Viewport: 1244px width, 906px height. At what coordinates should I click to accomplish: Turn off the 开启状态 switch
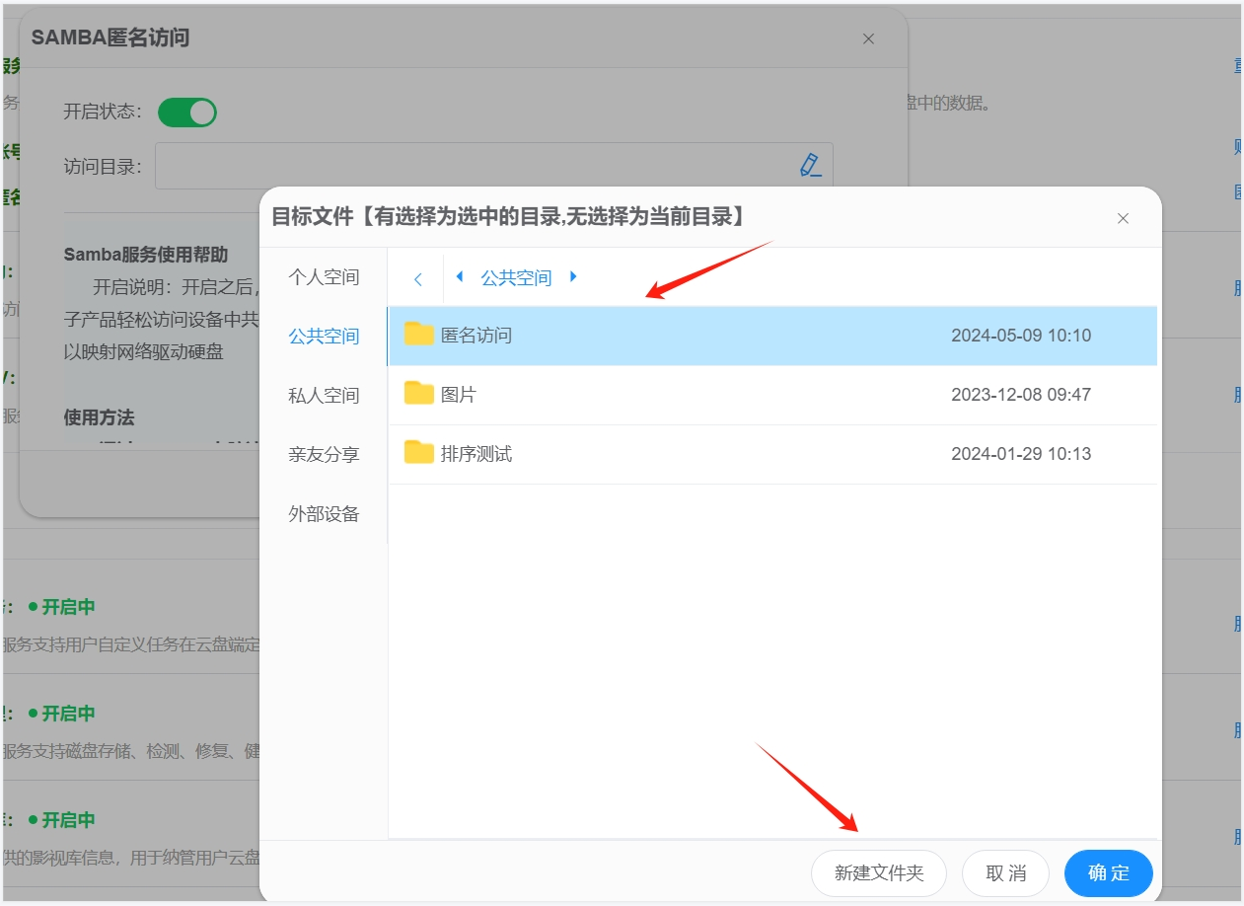[187, 112]
